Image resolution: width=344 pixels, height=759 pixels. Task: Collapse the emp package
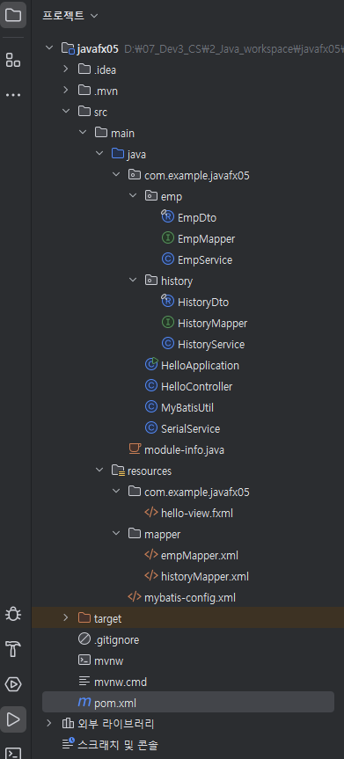(x=133, y=196)
